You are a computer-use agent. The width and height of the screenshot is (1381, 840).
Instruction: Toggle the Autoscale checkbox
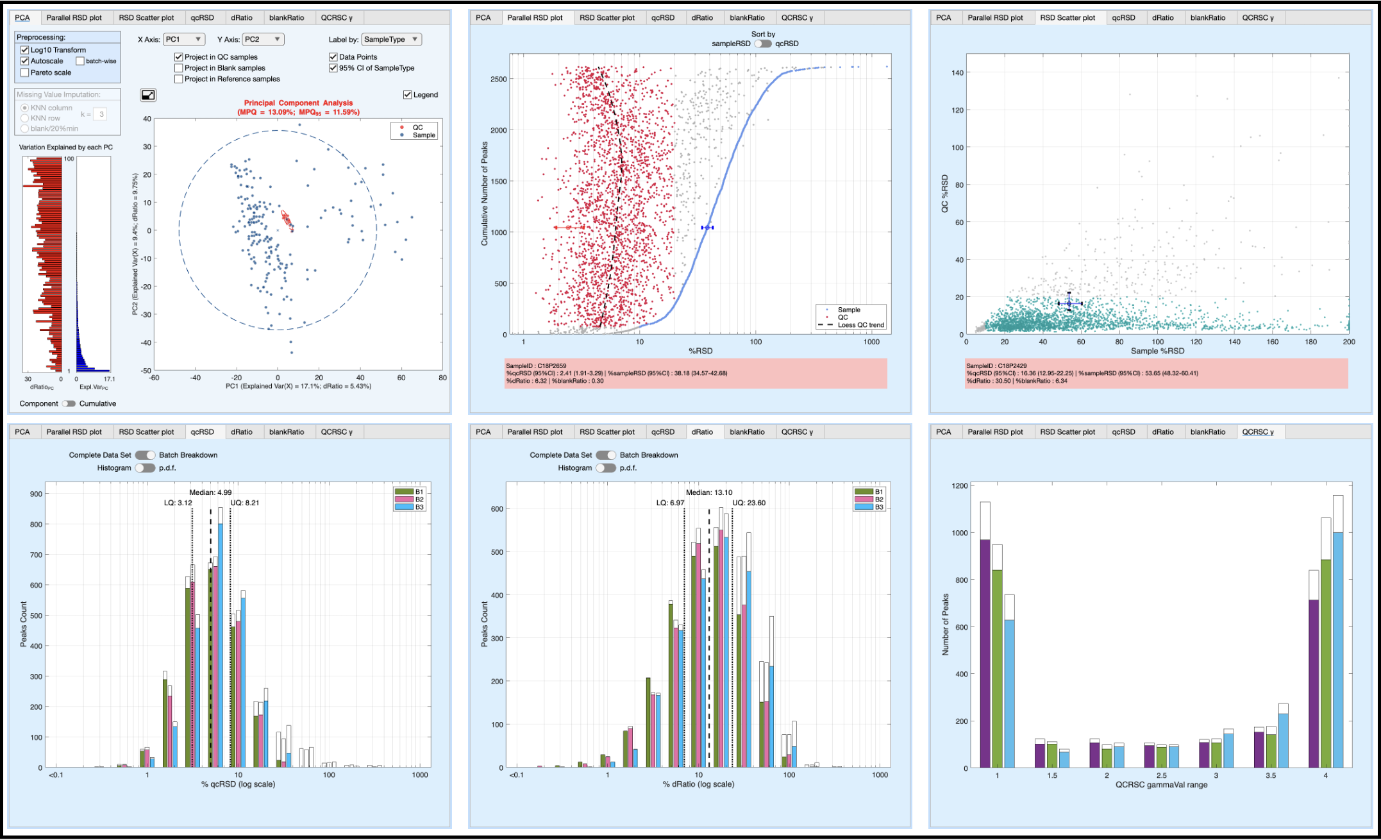tap(25, 61)
